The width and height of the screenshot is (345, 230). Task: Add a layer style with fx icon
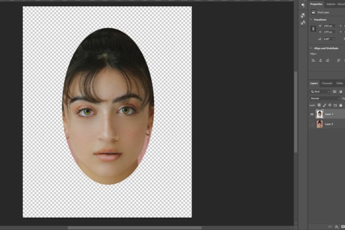[337, 227]
